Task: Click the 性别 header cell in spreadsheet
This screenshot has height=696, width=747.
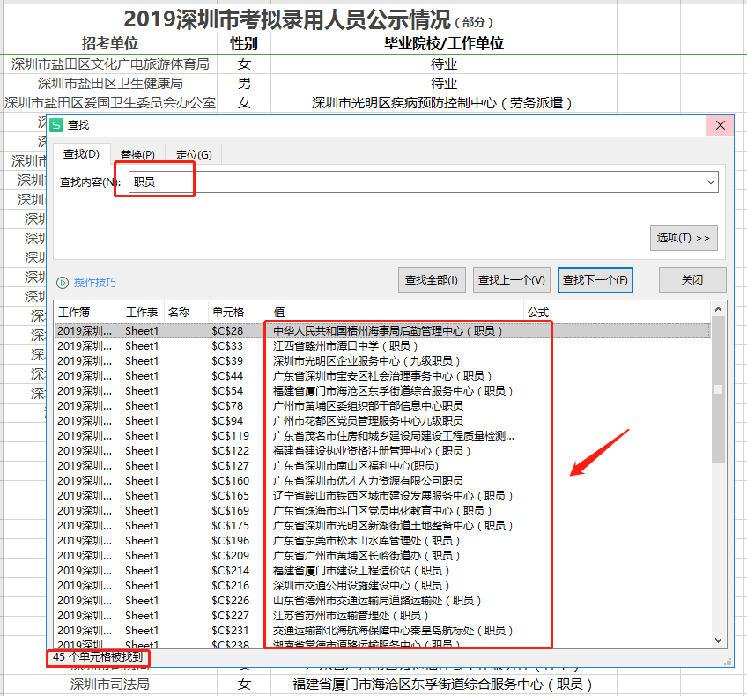Action: [x=244, y=43]
